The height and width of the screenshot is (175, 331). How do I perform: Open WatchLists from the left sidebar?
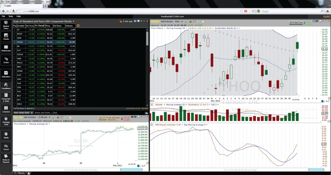point(6,48)
